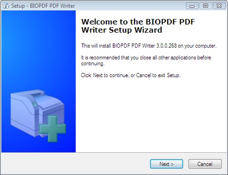Screen dimensions: 228x175
Task: Click empty gray area left of Next button
Action: 74,164
